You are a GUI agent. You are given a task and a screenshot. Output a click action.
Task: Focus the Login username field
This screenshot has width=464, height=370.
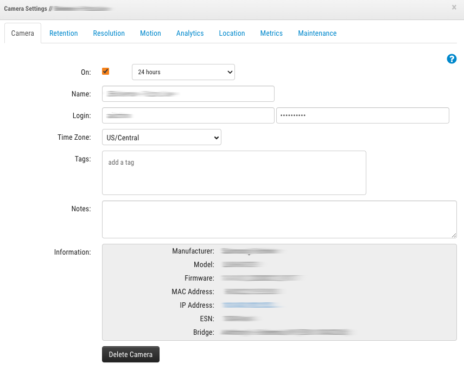pos(188,115)
